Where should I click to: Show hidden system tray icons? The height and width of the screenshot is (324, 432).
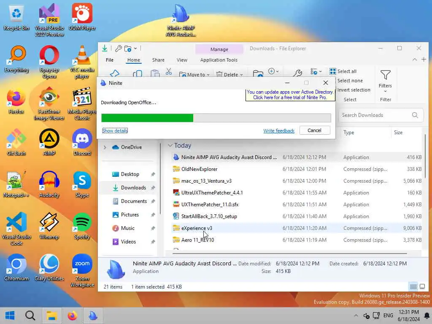coord(356,316)
